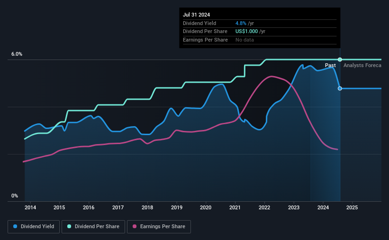Image resolution: width=389 pixels, height=240 pixels.
Task: Click the teal Dividend Per Share legend dot
Action: [69, 226]
